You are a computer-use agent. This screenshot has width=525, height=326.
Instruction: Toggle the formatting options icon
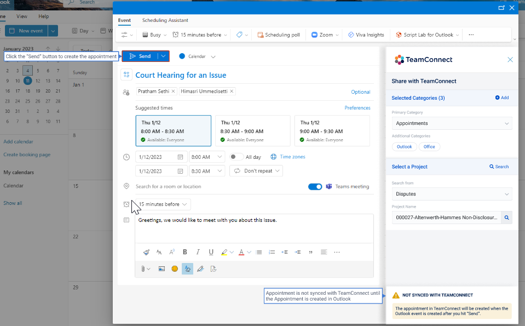coord(187,268)
